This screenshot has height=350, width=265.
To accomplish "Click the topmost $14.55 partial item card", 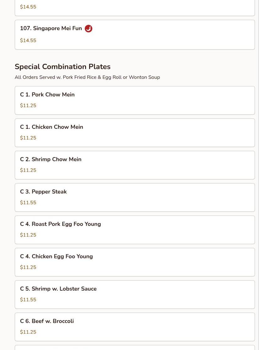I will pyautogui.click(x=134, y=8).
